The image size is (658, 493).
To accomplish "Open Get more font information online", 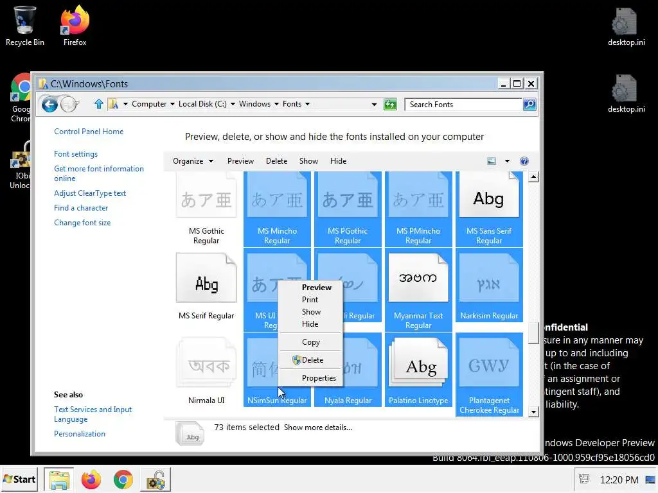I will [x=98, y=173].
